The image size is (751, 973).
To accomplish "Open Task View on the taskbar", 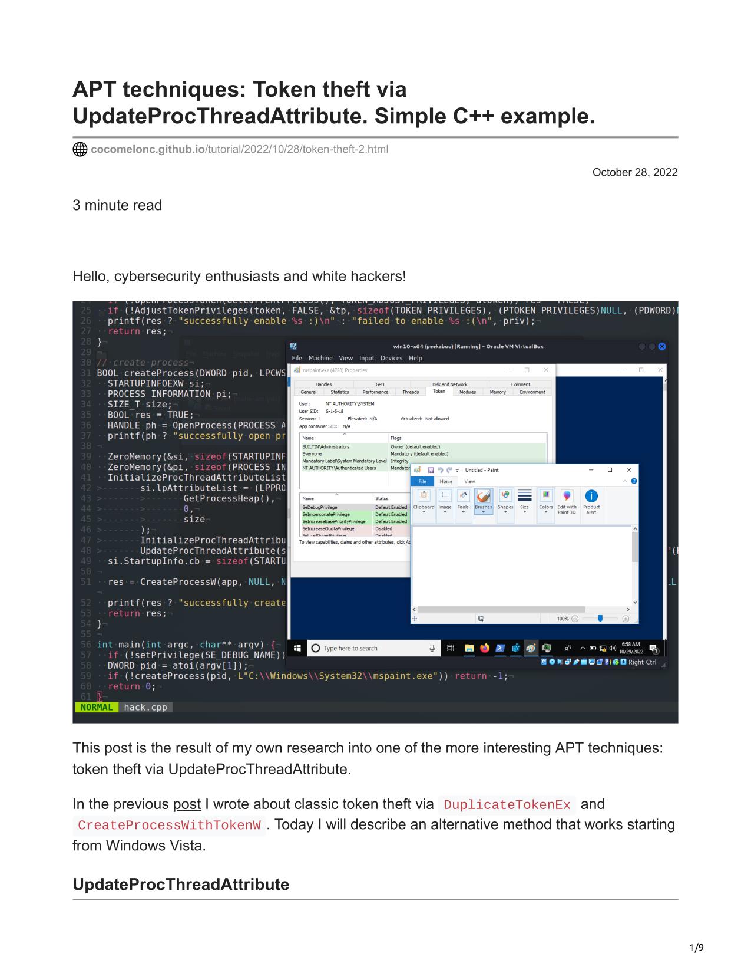I will click(451, 648).
